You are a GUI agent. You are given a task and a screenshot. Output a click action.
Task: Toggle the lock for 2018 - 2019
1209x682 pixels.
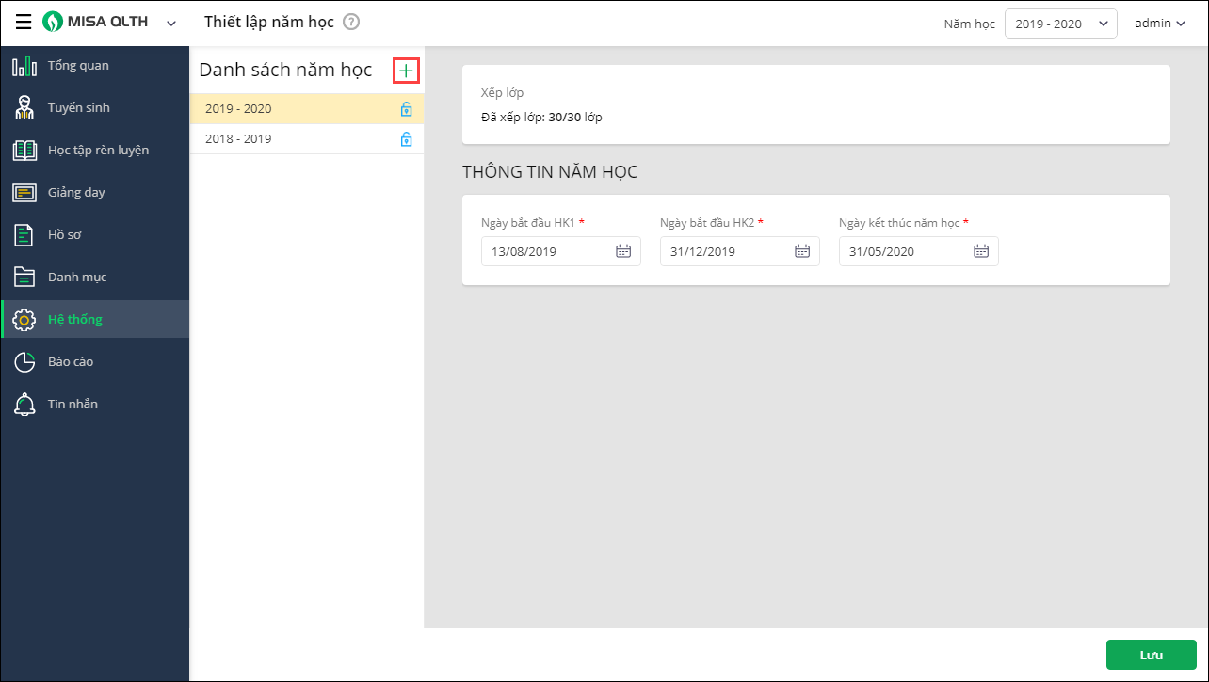point(406,139)
